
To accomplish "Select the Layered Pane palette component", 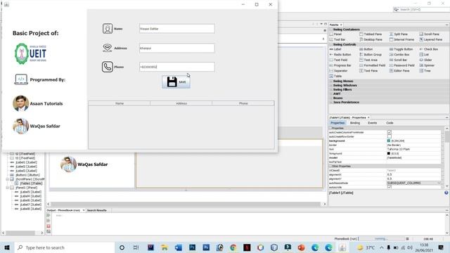I will coord(430,39).
